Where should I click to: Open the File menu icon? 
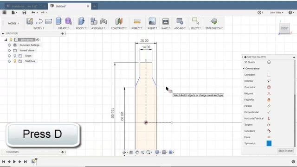[x=14, y=13]
